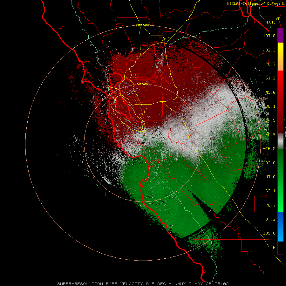Click the 107.8 legend value
286x286 pixels.
(269, 36)
